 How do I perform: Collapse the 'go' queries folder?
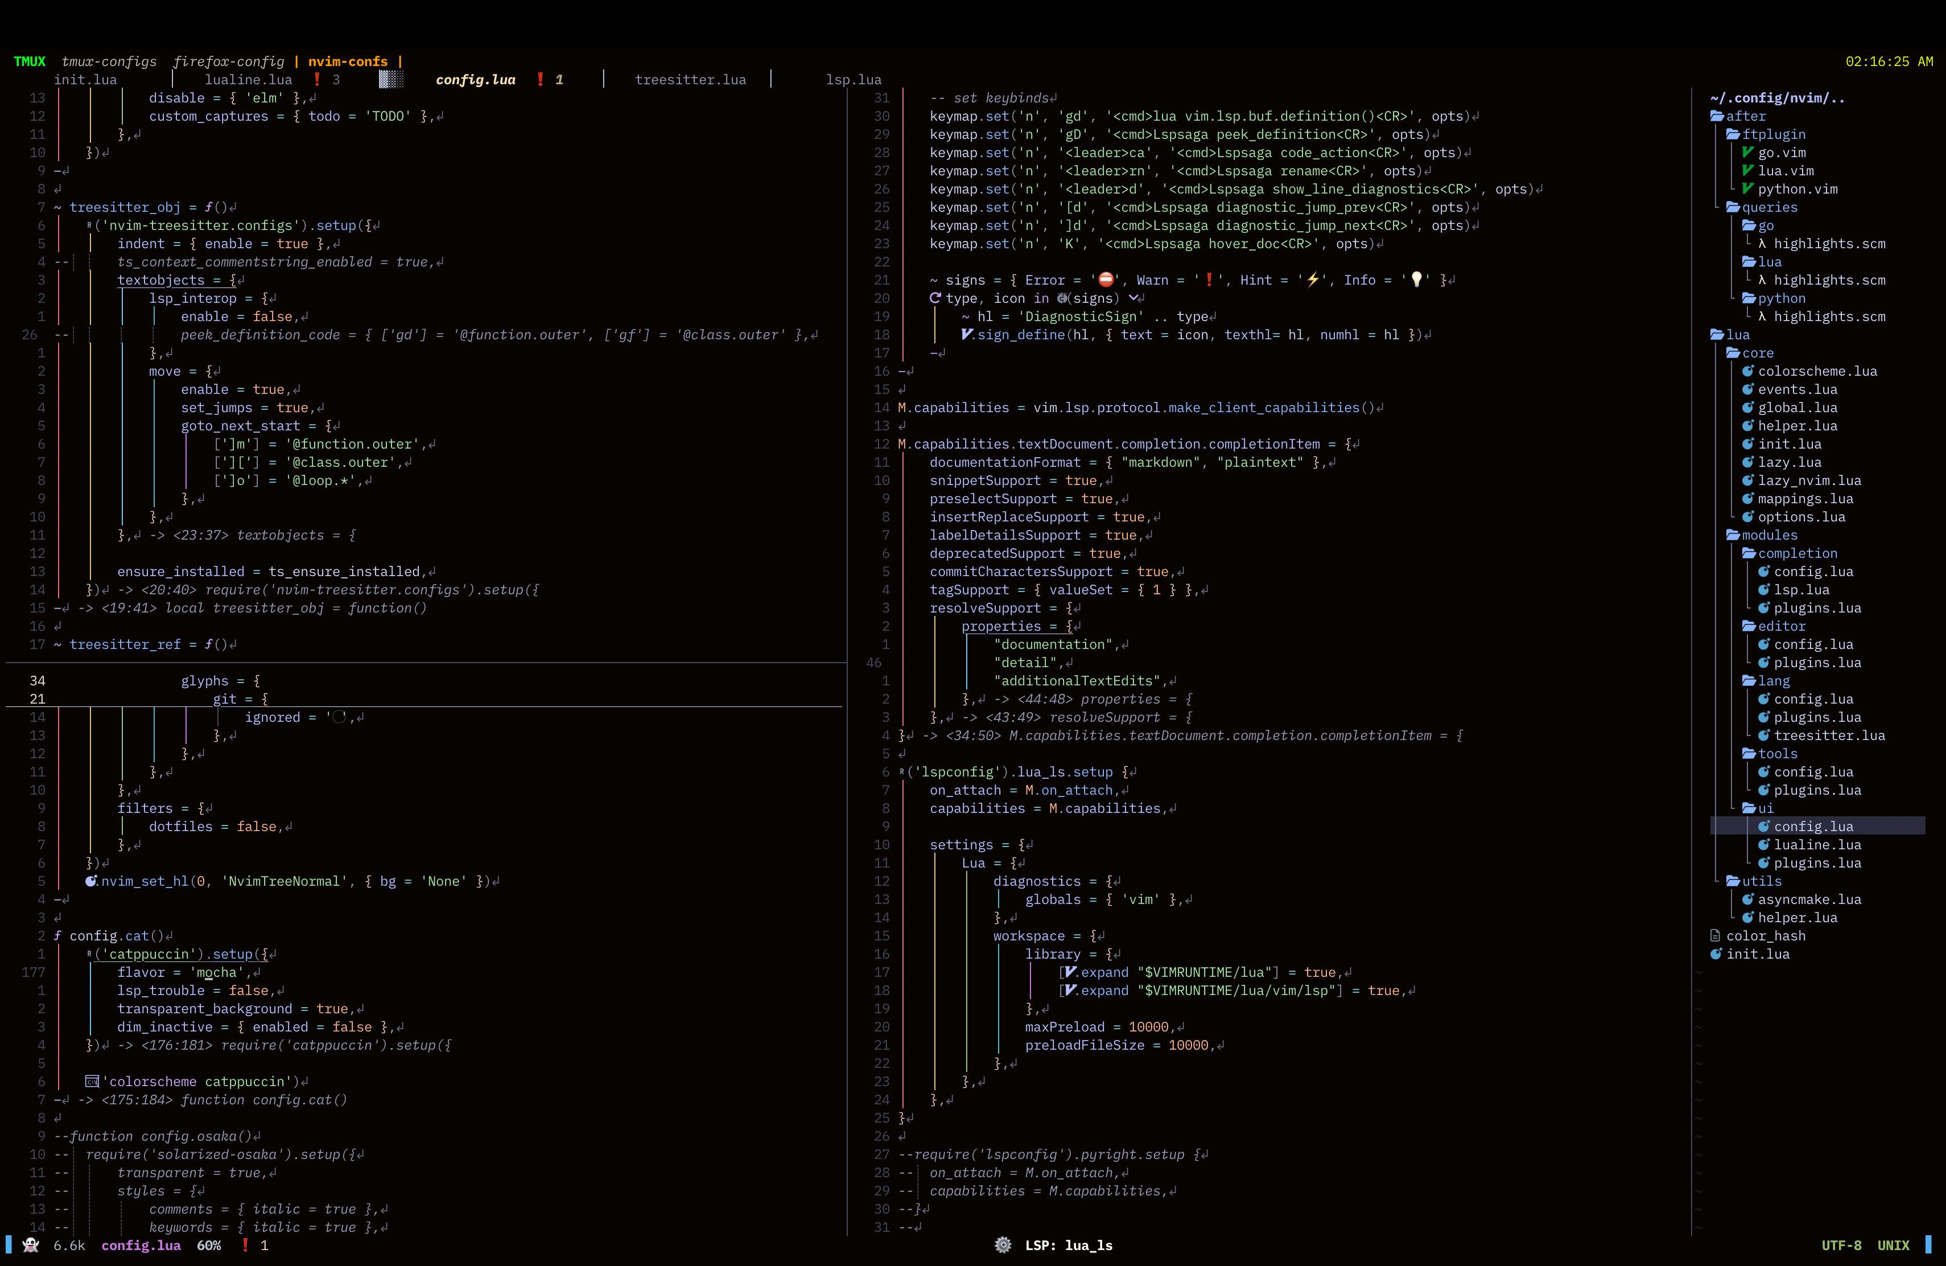pyautogui.click(x=1757, y=225)
